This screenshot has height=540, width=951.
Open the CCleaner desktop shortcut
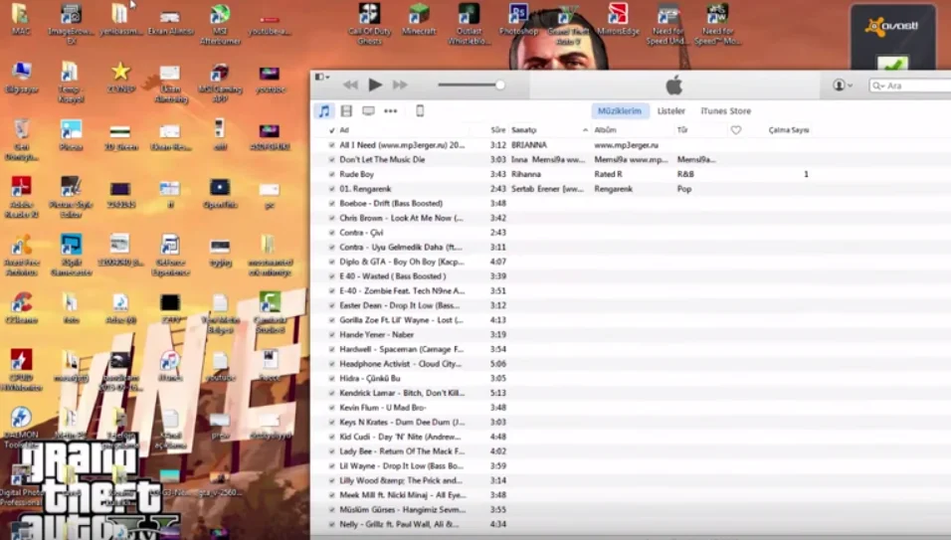click(x=21, y=308)
